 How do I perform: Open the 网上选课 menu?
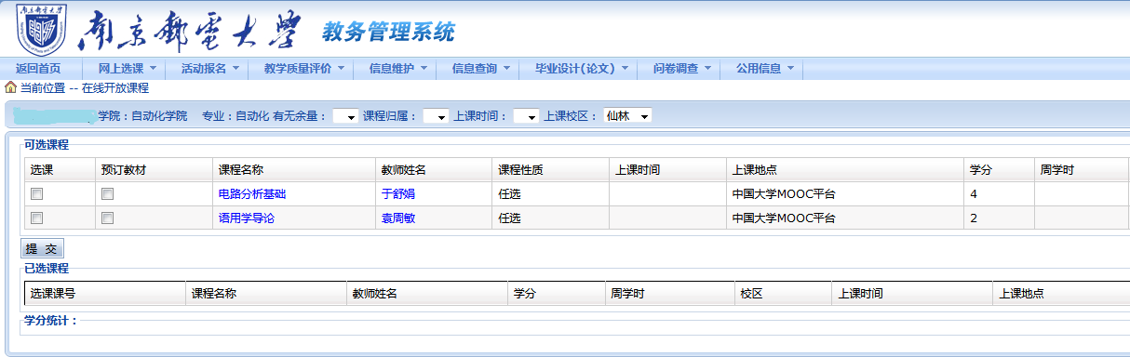(x=121, y=68)
